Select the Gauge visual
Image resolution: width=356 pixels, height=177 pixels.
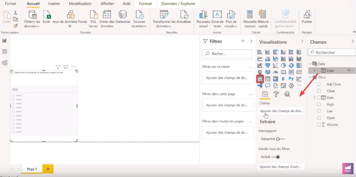pos(275,72)
